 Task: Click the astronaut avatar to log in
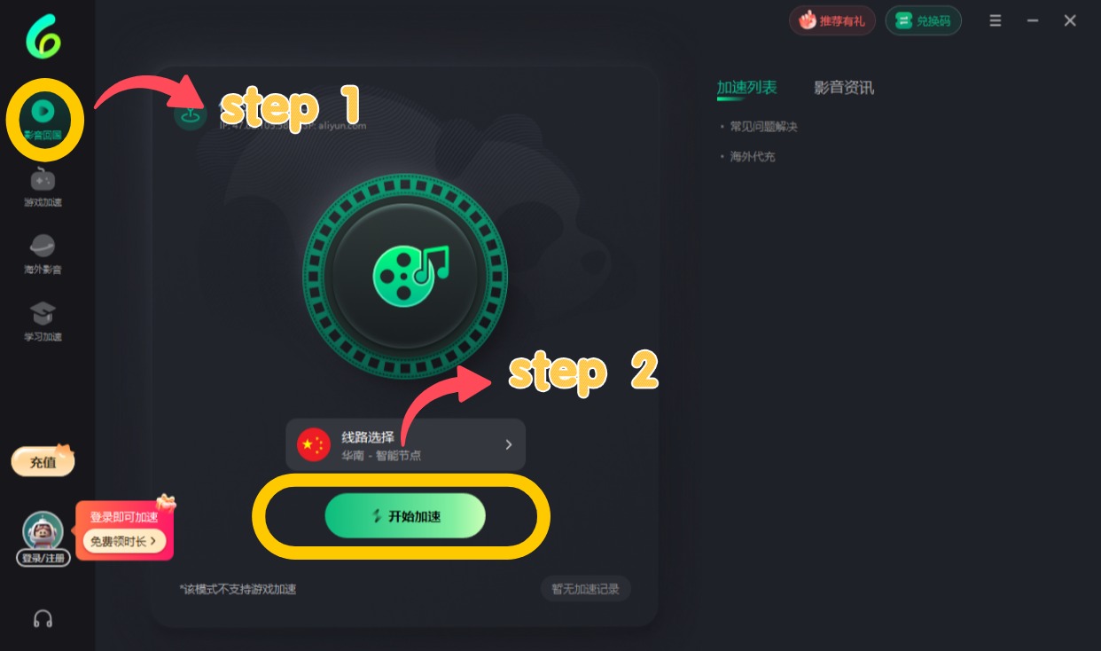point(43,531)
